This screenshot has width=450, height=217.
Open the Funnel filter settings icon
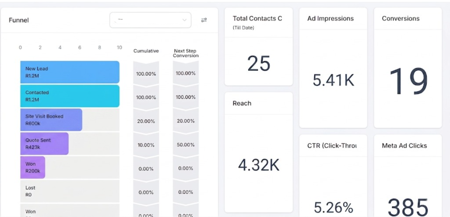tap(204, 20)
